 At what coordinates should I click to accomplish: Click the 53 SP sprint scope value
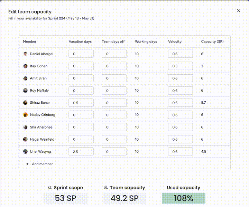point(66,198)
